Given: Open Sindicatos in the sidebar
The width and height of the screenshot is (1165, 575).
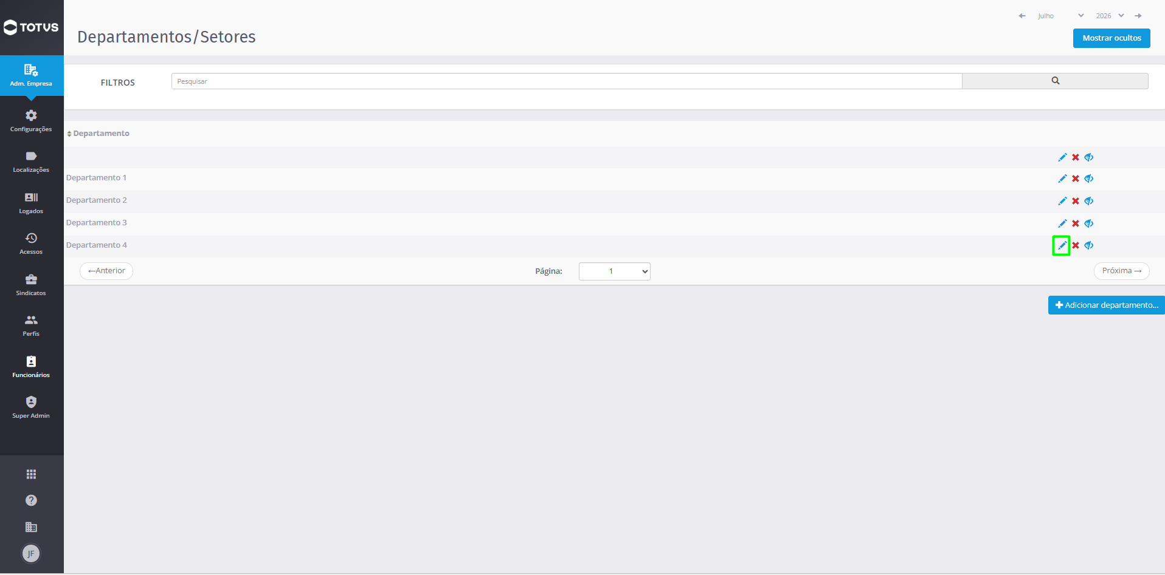Looking at the screenshot, I should click(x=31, y=285).
